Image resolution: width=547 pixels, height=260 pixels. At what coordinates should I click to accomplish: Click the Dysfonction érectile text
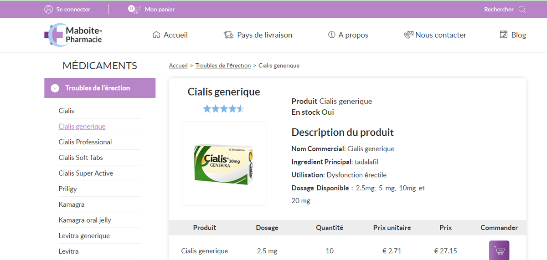(x=356, y=175)
